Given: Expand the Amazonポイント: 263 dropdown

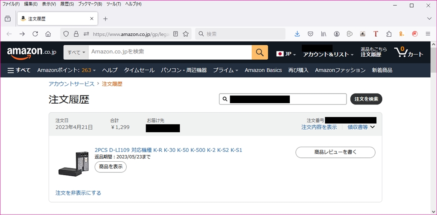Looking at the screenshot, I should point(67,70).
